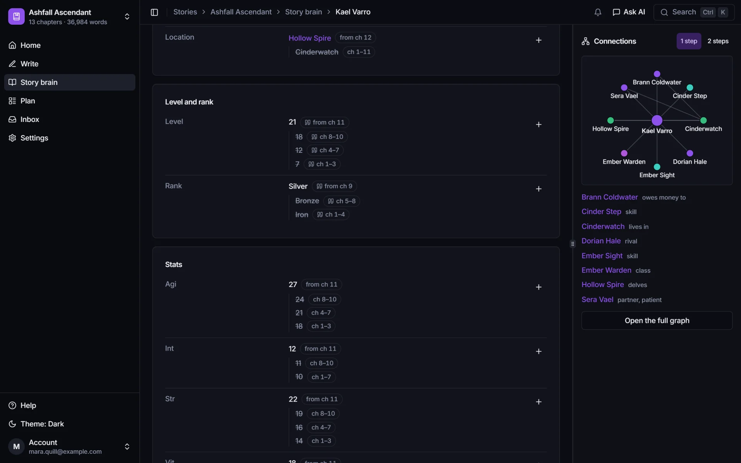Click the 'from ch 11' Level citation chip
The height and width of the screenshot is (463, 741).
325,122
